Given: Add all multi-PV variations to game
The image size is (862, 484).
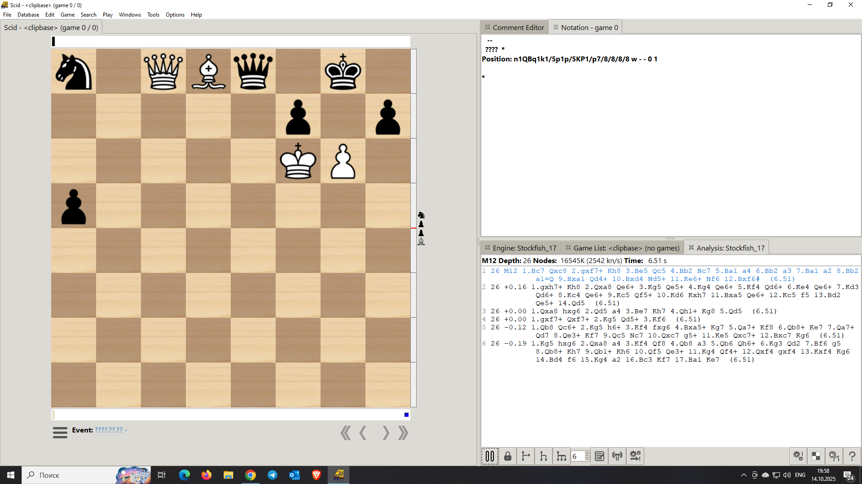Looking at the screenshot, I should (x=561, y=456).
